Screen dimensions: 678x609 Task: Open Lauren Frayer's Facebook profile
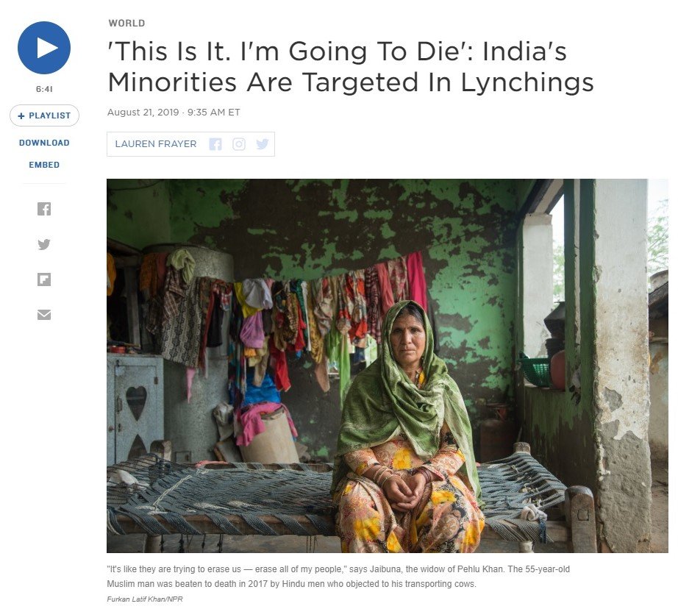215,144
